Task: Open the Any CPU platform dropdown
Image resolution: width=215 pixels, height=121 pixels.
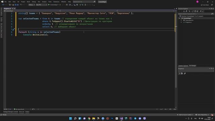Action: (x=42, y=5)
